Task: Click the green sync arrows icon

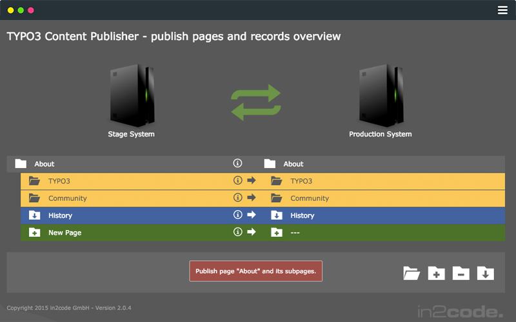Action: [256, 102]
